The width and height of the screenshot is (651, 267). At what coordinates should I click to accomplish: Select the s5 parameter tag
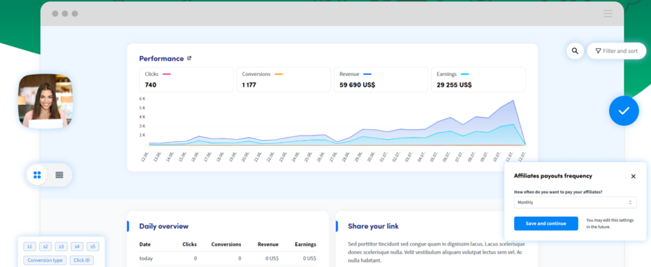point(93,247)
